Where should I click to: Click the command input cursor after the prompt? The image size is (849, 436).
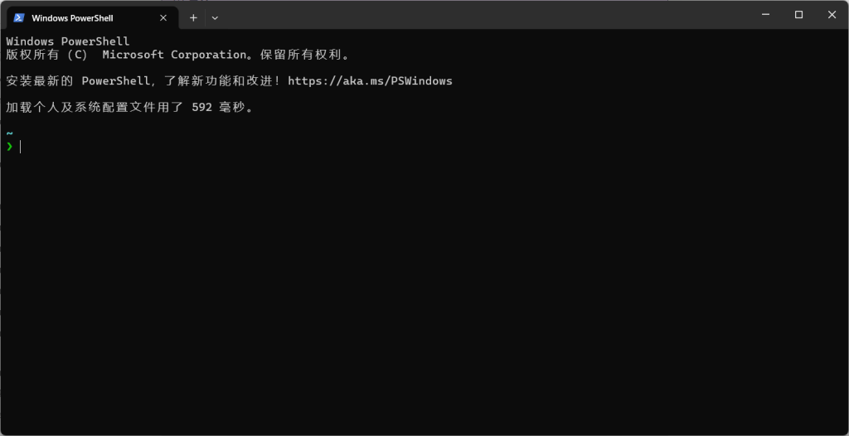tap(21, 147)
